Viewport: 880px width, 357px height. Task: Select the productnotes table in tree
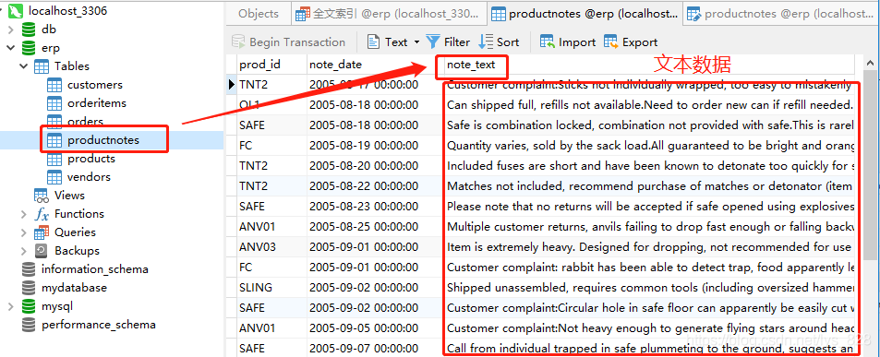pos(103,140)
